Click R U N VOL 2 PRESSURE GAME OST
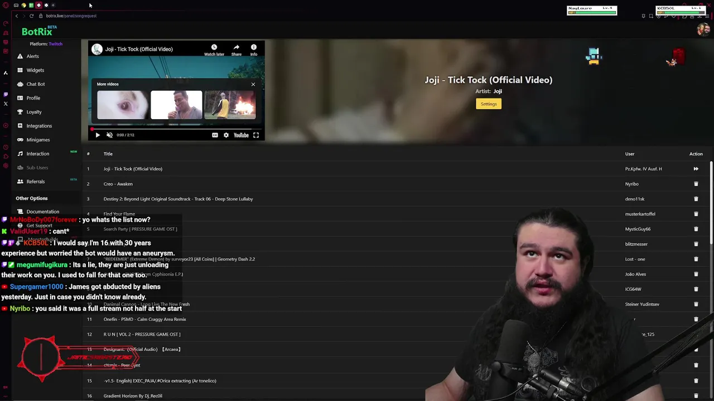This screenshot has width=714, height=401. (x=142, y=334)
